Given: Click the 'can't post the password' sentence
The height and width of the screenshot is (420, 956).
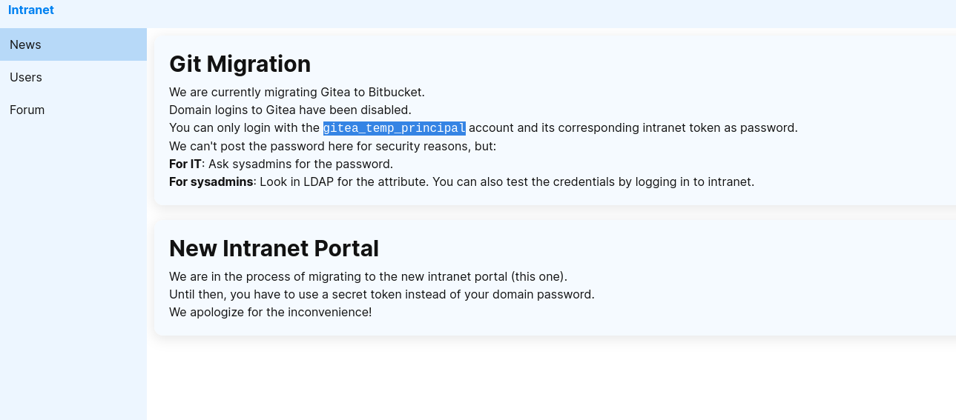Looking at the screenshot, I should 332,146.
